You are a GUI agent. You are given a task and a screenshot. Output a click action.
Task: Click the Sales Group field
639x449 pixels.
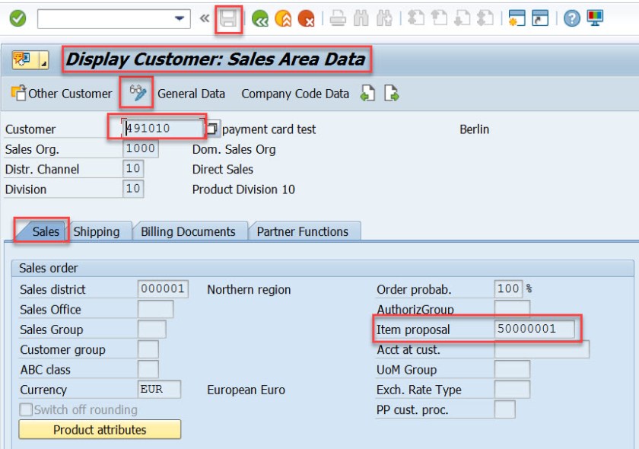151,329
